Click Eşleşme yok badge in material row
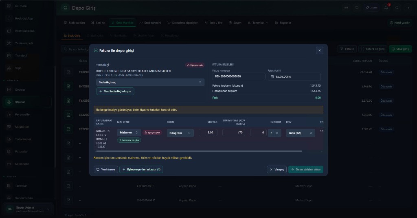 point(152,133)
